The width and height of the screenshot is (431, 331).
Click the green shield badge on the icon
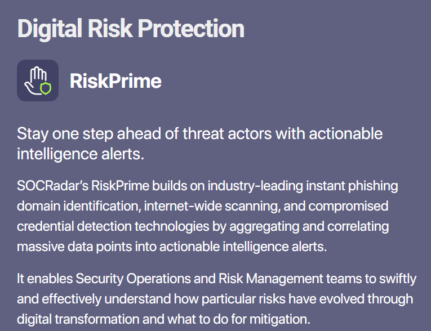(x=46, y=88)
